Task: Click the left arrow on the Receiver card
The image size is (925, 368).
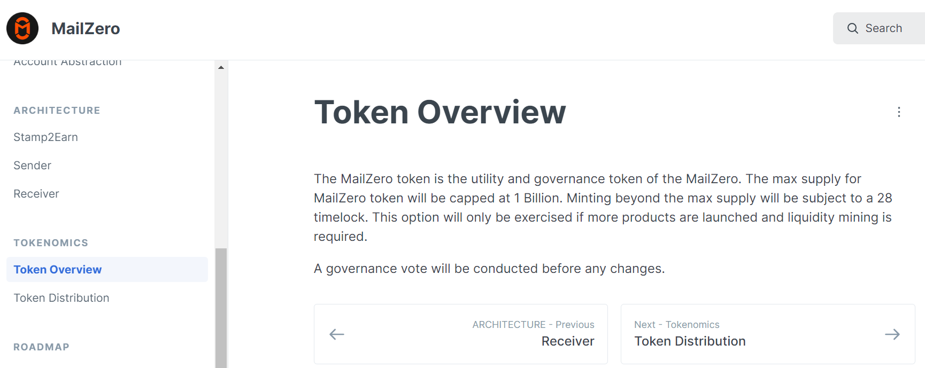Action: click(337, 334)
